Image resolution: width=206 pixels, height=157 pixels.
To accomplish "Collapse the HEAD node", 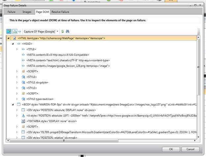I will [x=13, y=44].
